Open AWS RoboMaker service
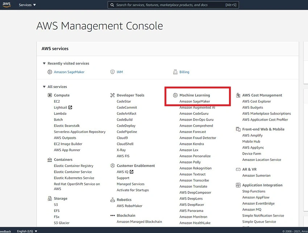This screenshot has width=308, height=233. (x=129, y=206)
